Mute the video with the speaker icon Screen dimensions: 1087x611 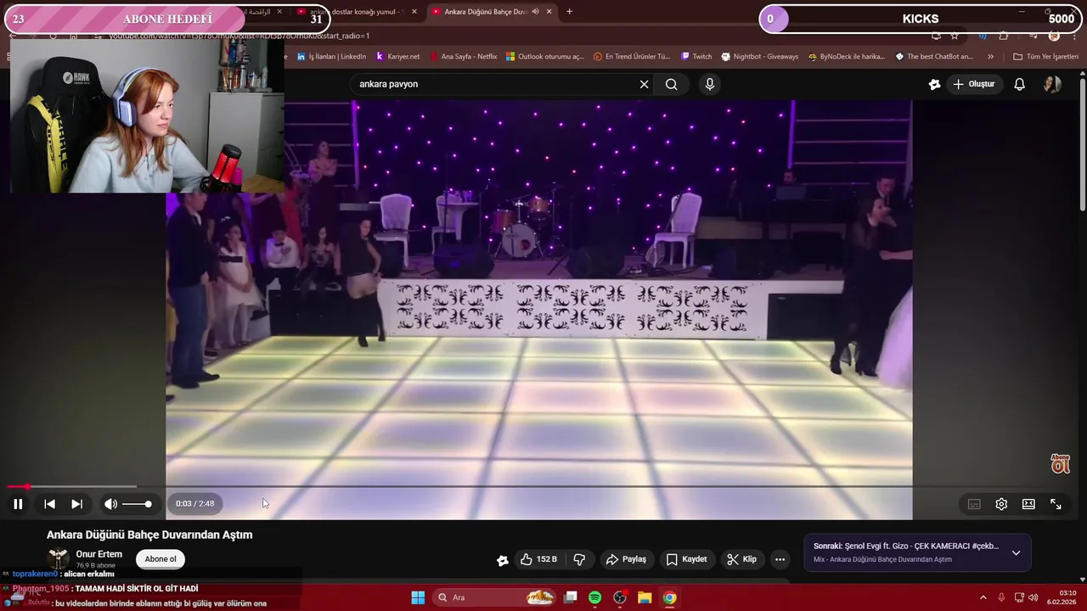pos(110,504)
